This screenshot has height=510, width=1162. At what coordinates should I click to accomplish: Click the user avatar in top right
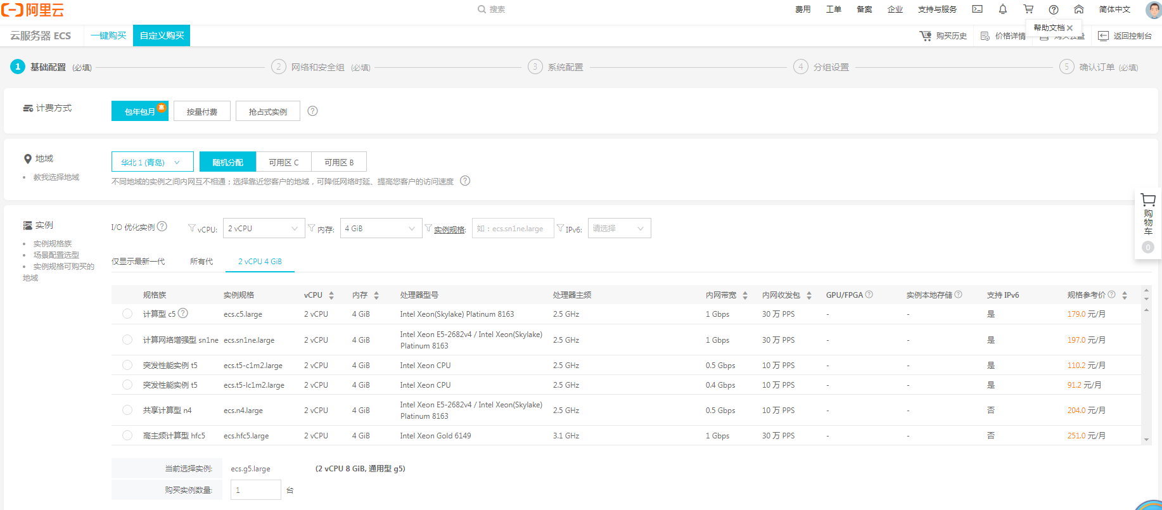[1152, 10]
